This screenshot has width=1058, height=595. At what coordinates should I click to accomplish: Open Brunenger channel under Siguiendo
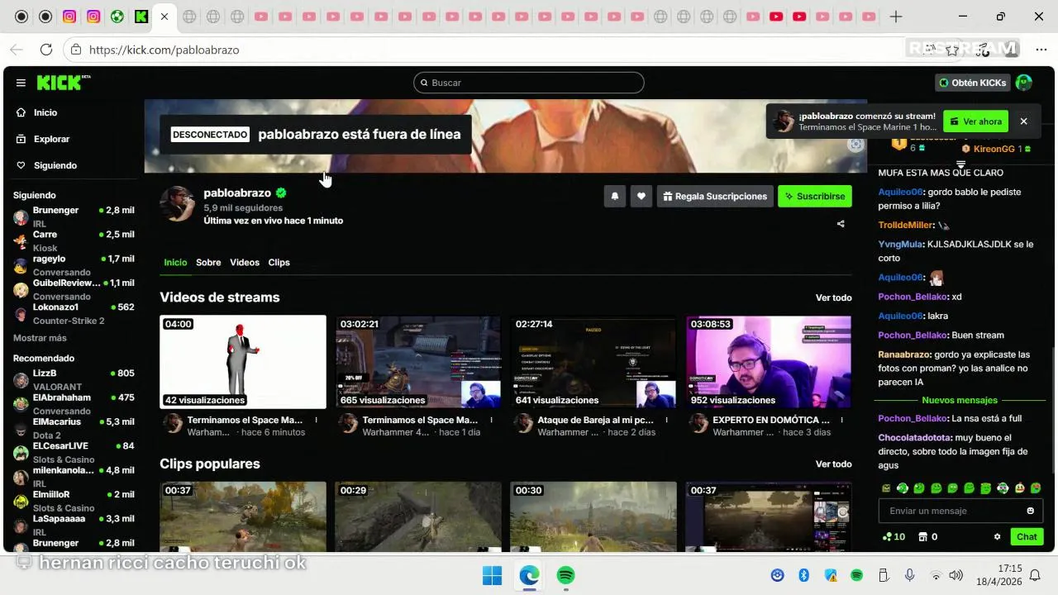click(x=74, y=217)
